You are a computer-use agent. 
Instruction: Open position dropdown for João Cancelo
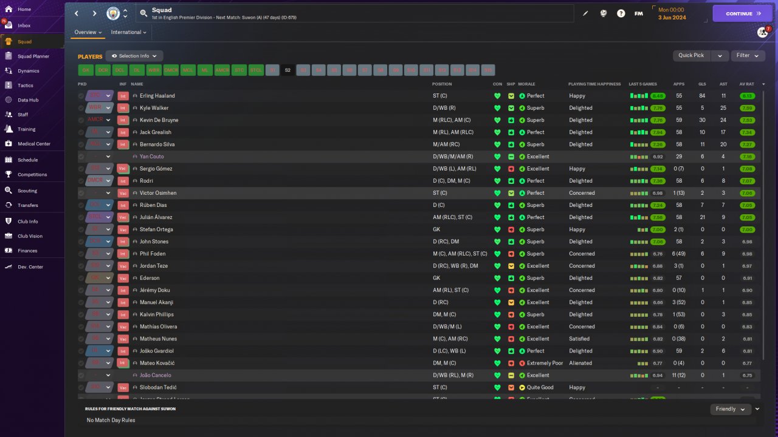(x=108, y=375)
